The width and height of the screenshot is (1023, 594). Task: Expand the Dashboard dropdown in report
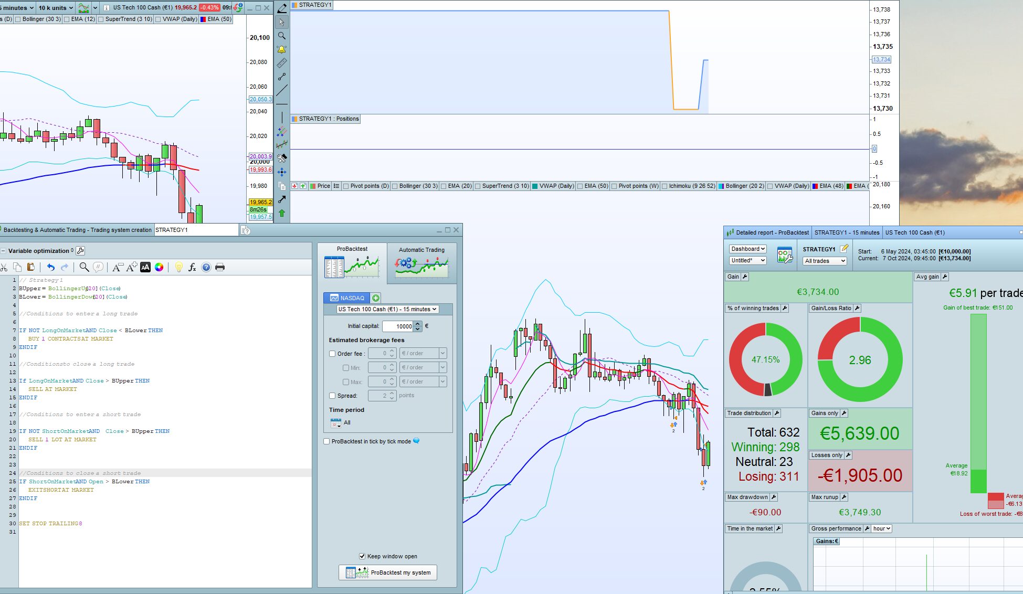pos(748,249)
